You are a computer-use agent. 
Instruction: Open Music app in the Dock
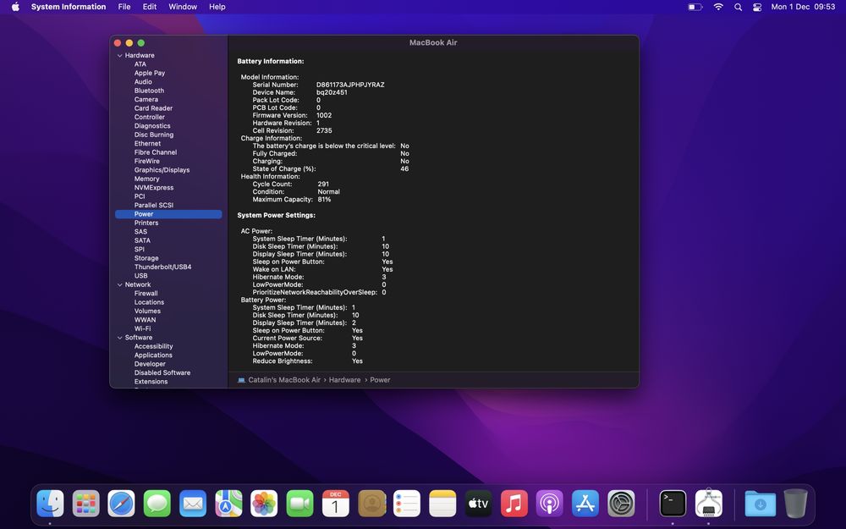click(x=514, y=503)
